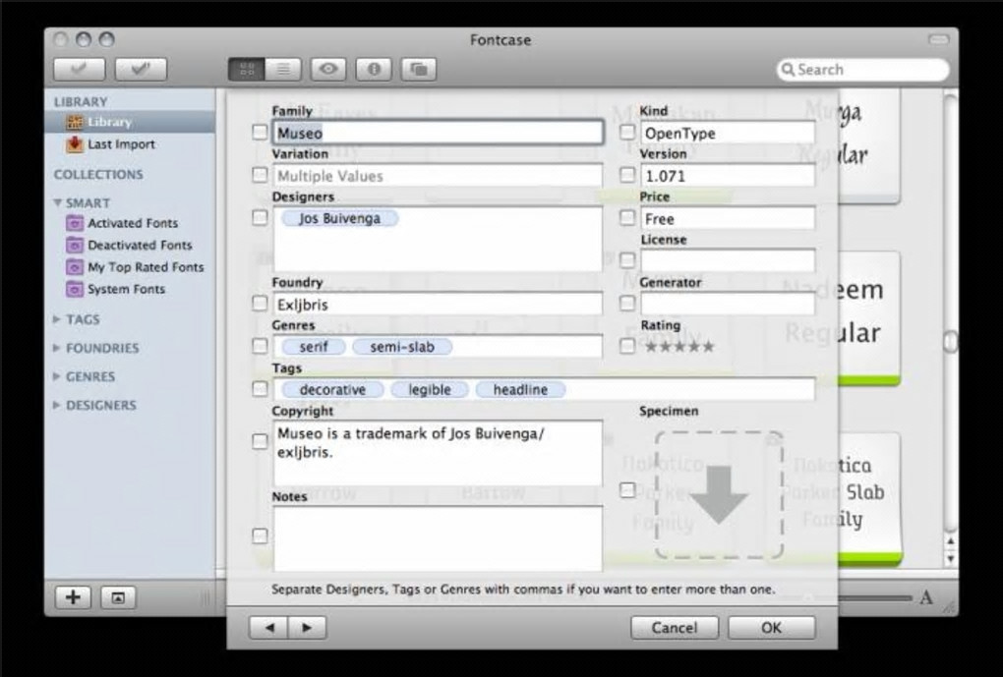Click the Price field showing Free
This screenshot has height=677, width=1003.
[x=728, y=219]
